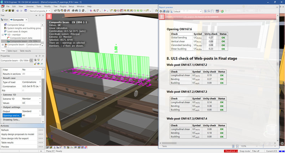The image size is (285, 153).
Task: Open the File menu
Action: coord(8,6)
